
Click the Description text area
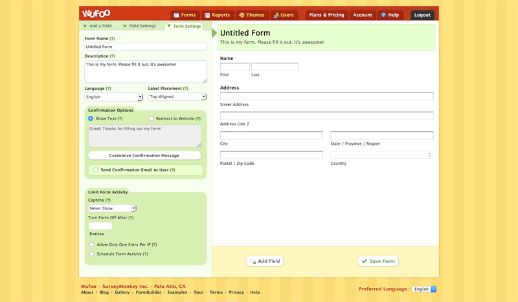click(146, 72)
